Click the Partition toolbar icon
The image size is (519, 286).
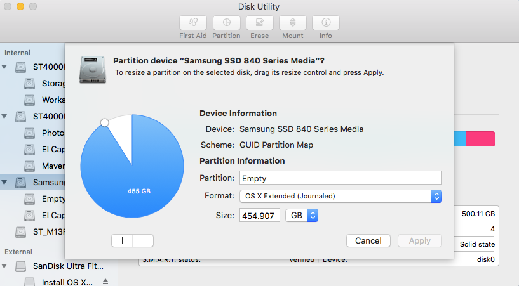(226, 23)
